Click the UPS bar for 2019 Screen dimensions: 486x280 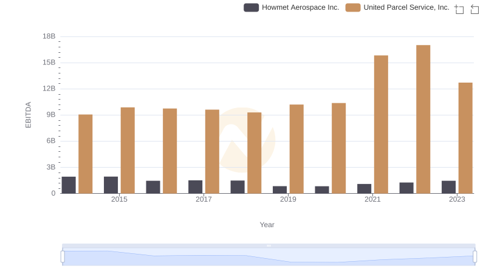coord(296,149)
